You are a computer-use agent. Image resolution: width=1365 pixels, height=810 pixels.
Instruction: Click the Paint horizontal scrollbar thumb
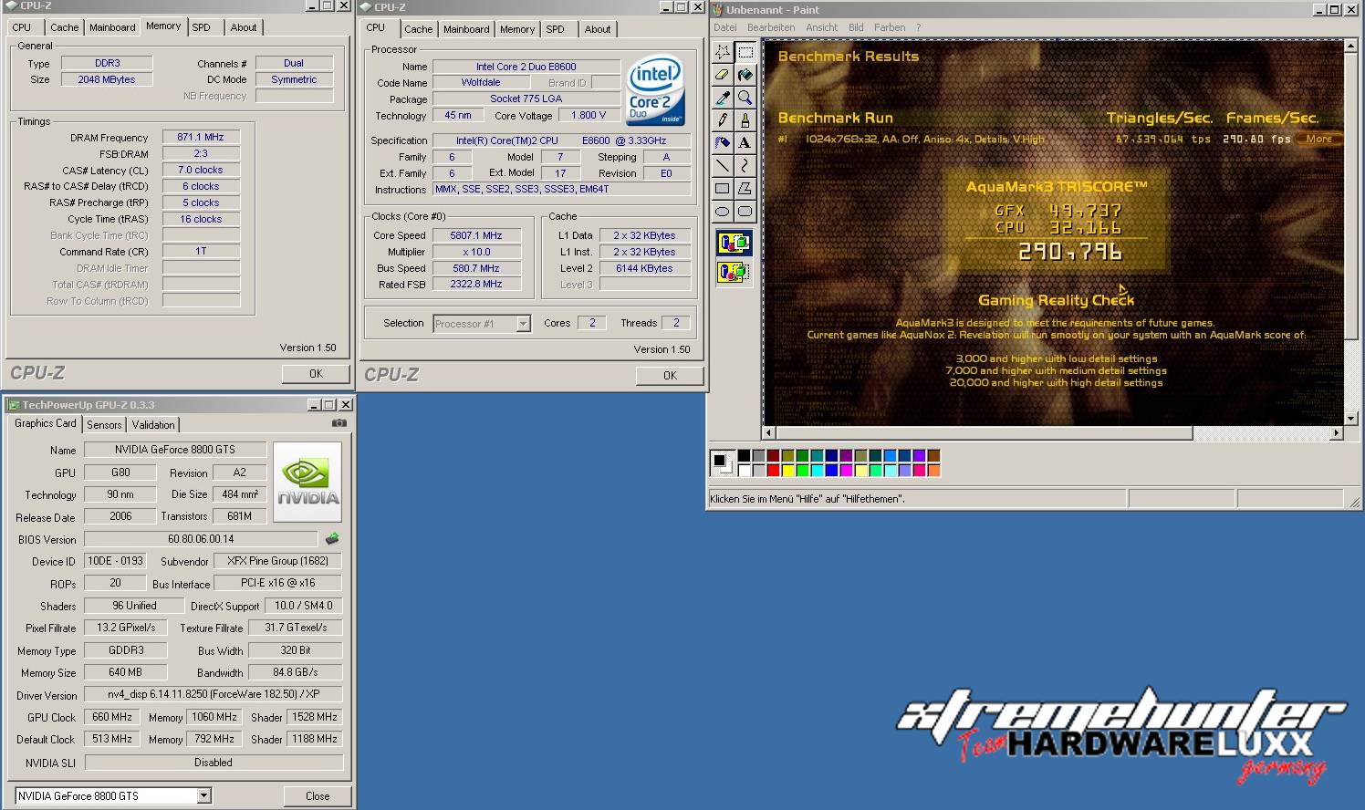(985, 433)
